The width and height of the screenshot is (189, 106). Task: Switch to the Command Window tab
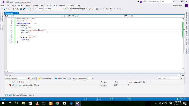(20, 95)
